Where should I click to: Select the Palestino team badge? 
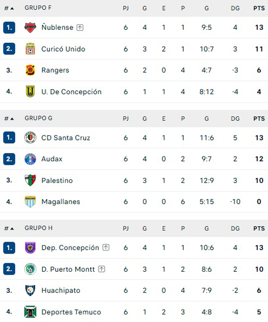click(x=30, y=180)
